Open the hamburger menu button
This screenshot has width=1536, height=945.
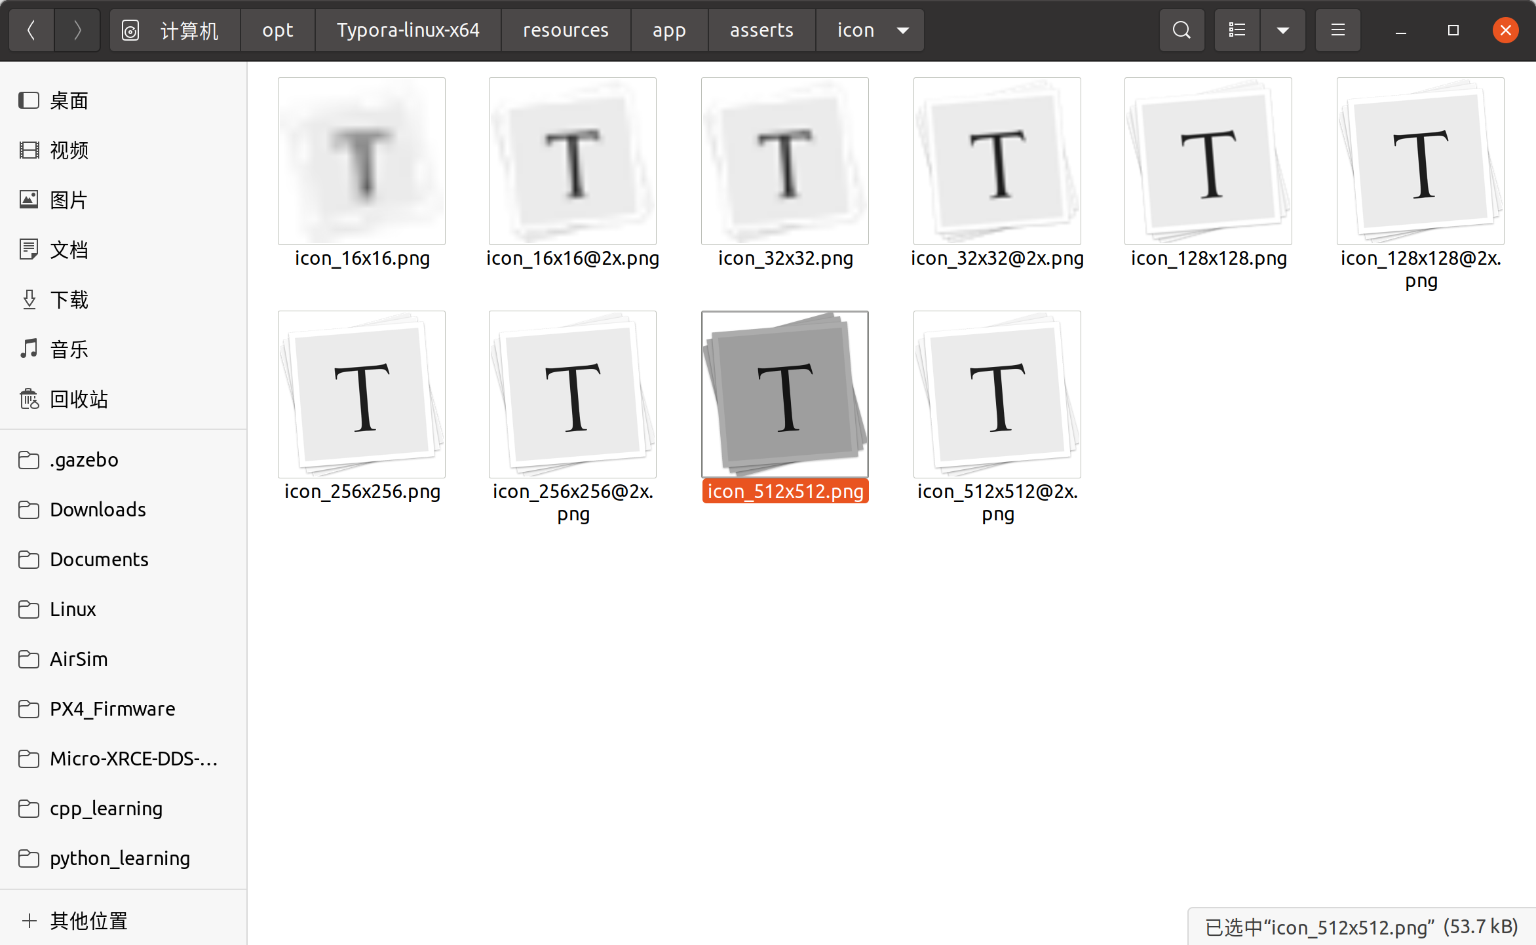coord(1337,30)
